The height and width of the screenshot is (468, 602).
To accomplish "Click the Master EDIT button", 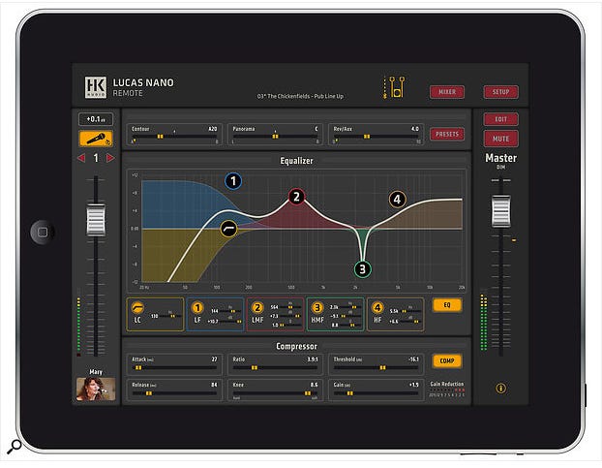I will tap(500, 119).
